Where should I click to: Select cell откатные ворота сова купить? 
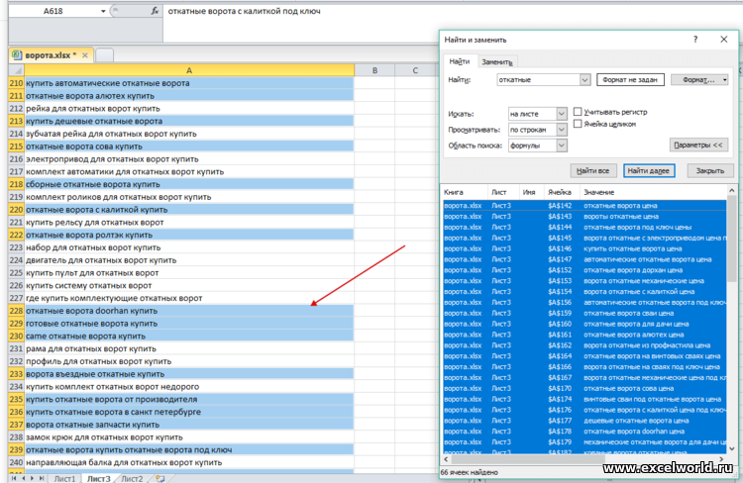pyautogui.click(x=189, y=146)
